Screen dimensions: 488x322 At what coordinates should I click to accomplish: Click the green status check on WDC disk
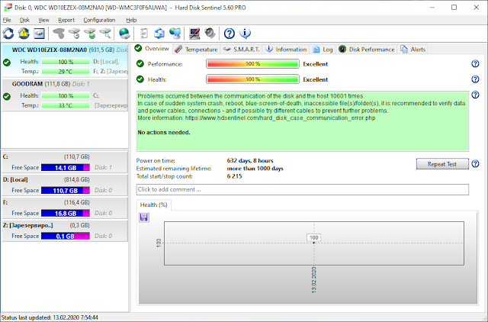(7, 63)
